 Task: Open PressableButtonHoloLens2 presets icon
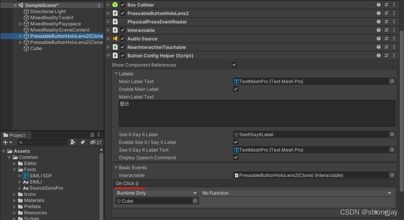[x=386, y=13]
